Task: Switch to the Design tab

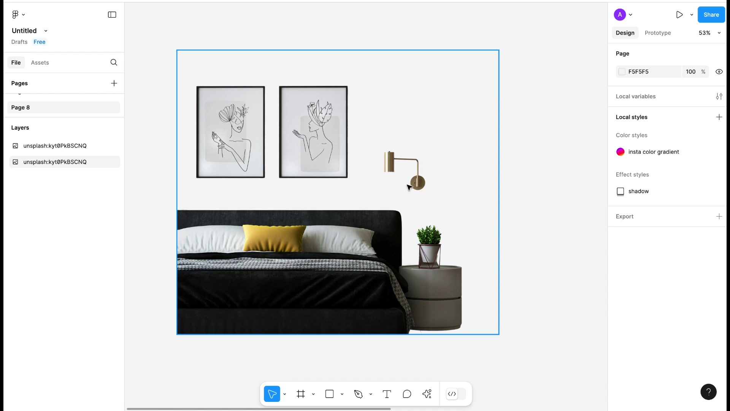Action: coord(625,33)
